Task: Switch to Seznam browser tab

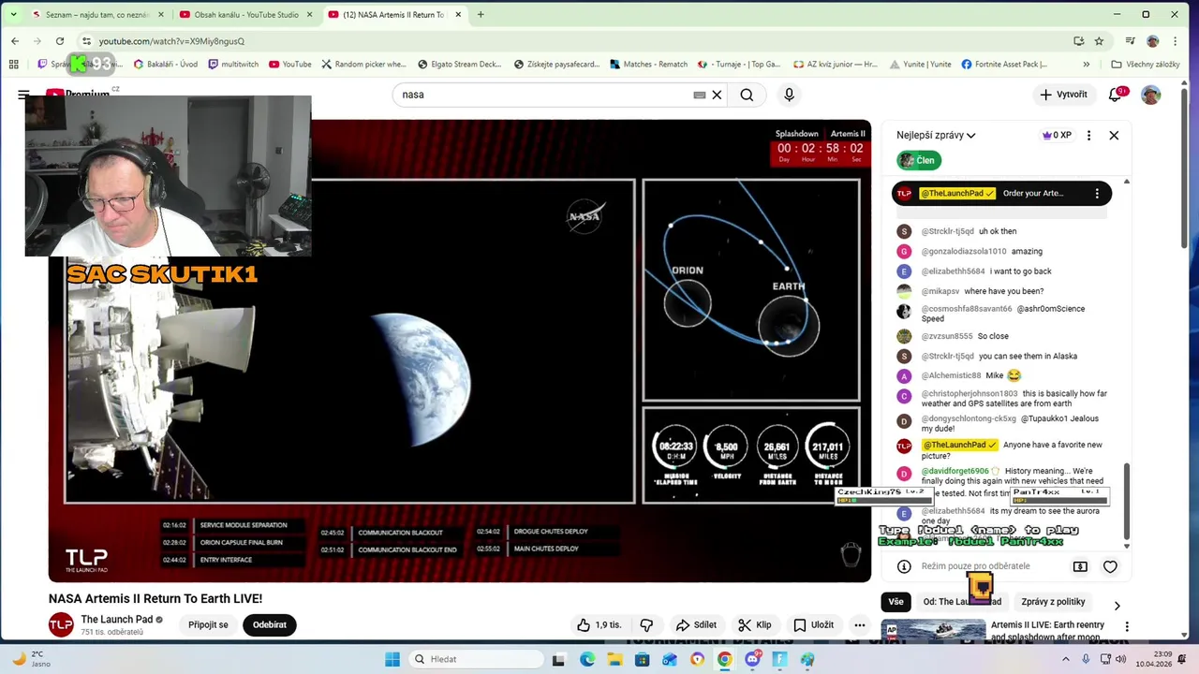Action: pos(98,14)
